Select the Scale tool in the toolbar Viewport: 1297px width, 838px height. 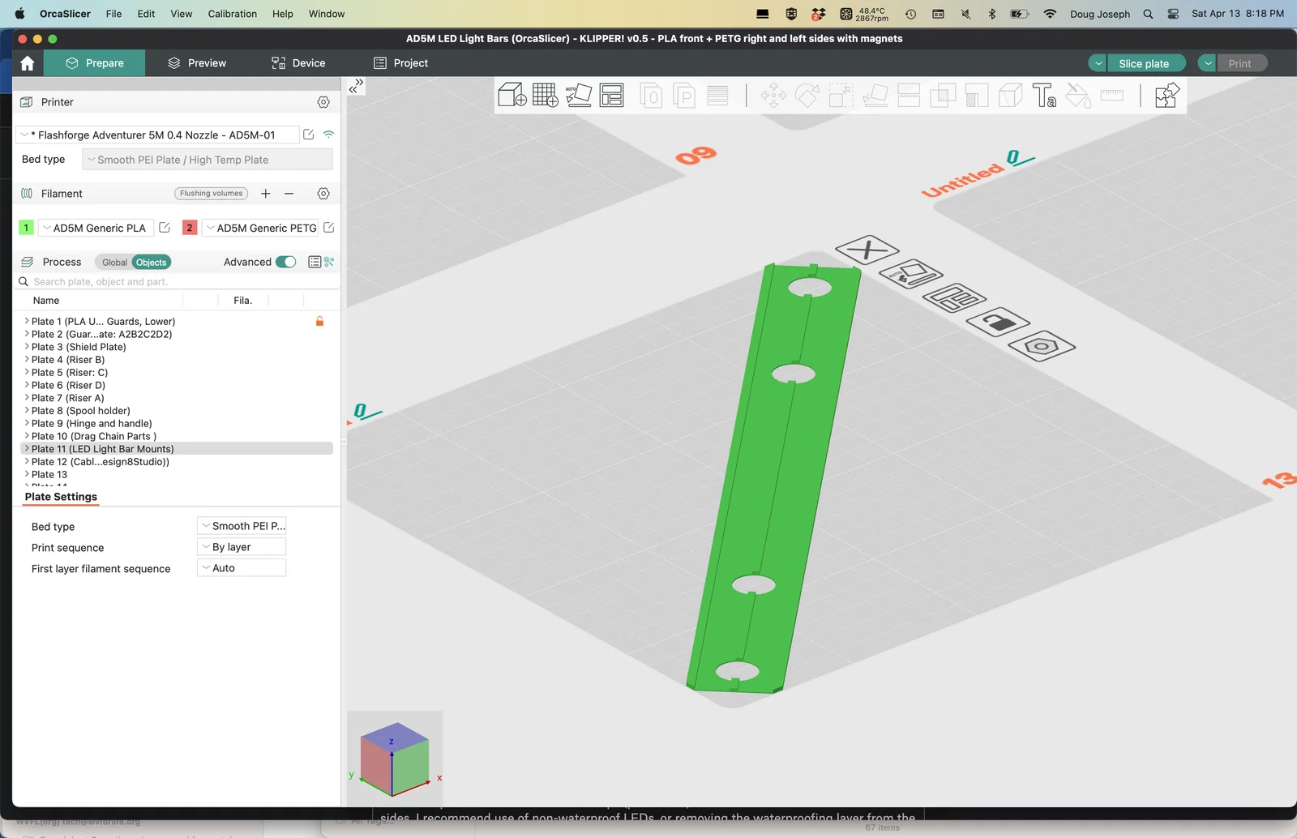point(841,96)
